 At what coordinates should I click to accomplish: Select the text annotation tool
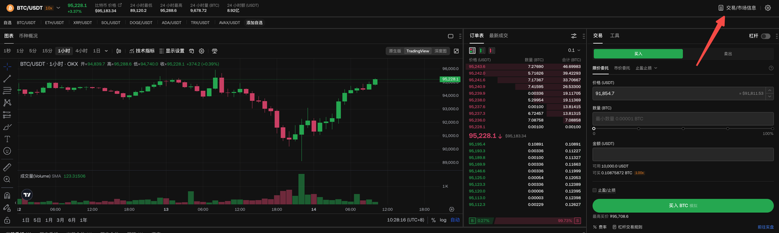[7, 139]
